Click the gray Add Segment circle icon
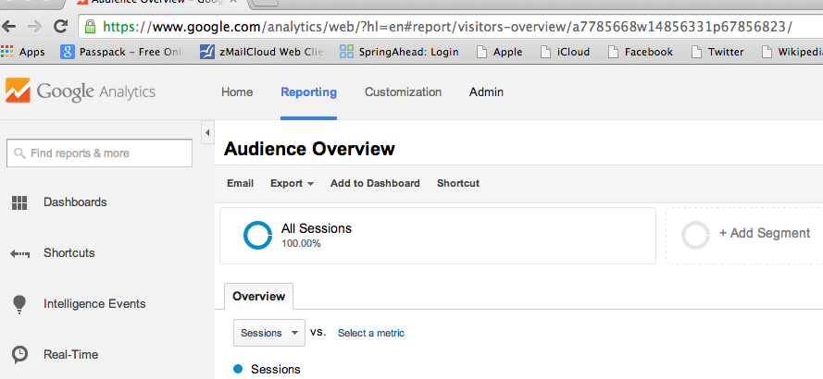Viewport: 823px width, 379px height. tap(695, 236)
